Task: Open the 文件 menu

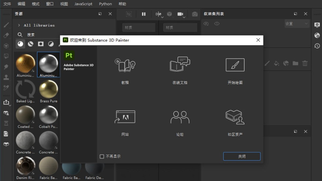Action: (7, 4)
